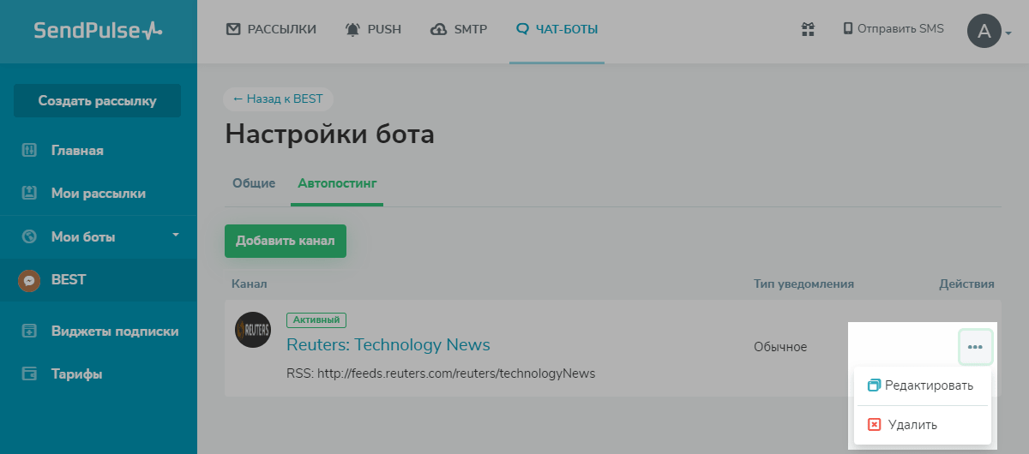Open the account avatar dropdown

(x=989, y=32)
